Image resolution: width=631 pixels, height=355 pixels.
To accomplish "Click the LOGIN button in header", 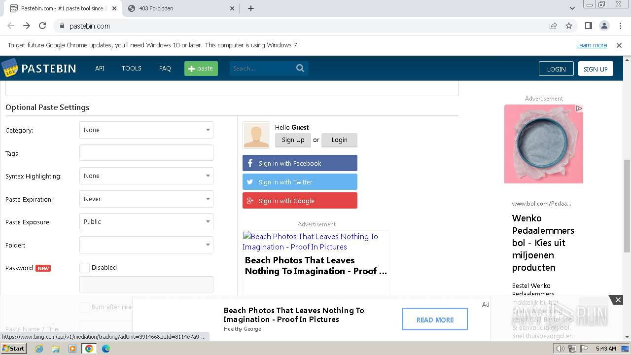I will (x=556, y=69).
